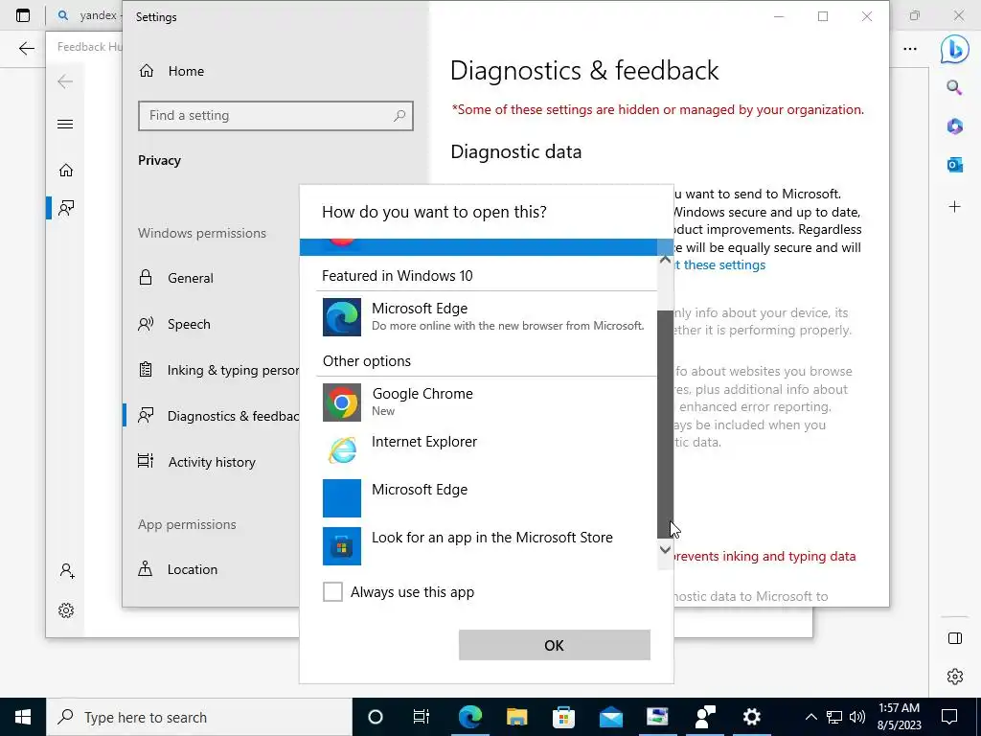Focus the Find a setting search box
Viewport: 981px width, 736px height.
tap(275, 116)
